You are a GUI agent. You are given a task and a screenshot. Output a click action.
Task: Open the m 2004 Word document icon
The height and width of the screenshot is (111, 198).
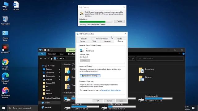click(x=16, y=6)
